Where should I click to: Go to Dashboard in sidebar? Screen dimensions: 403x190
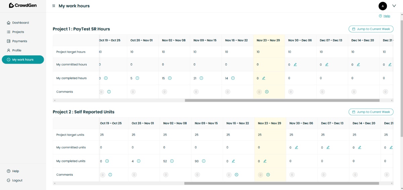click(20, 23)
